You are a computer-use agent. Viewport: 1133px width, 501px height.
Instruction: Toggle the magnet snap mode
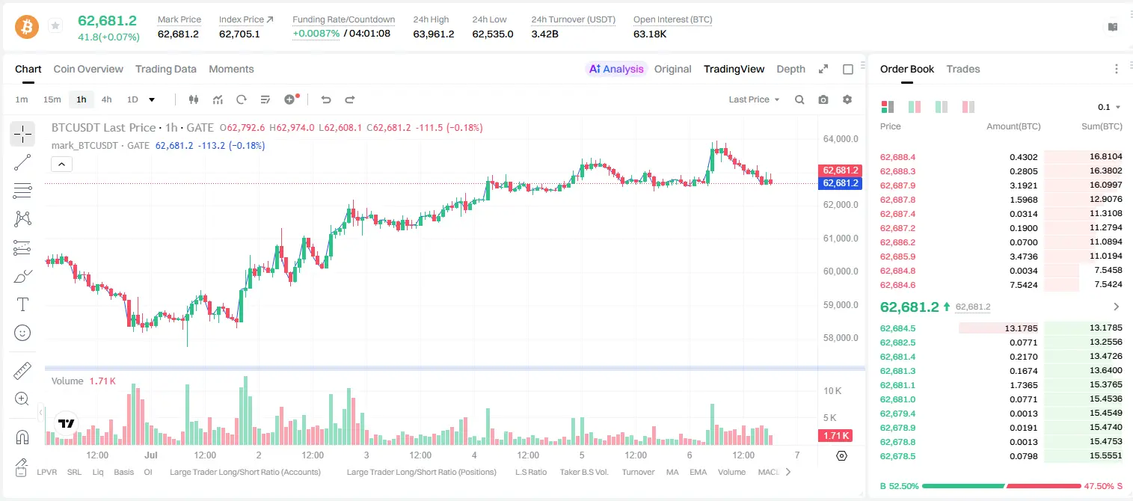click(x=22, y=437)
